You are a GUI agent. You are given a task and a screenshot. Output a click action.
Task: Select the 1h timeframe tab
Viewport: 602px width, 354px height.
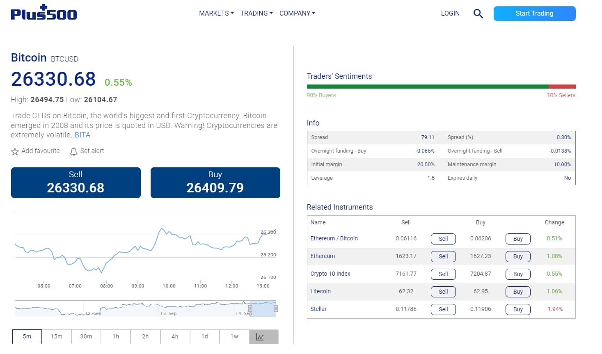pyautogui.click(x=116, y=337)
